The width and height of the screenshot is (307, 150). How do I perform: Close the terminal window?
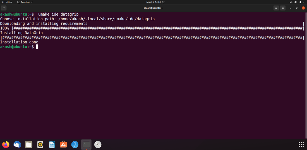coord(303,8)
